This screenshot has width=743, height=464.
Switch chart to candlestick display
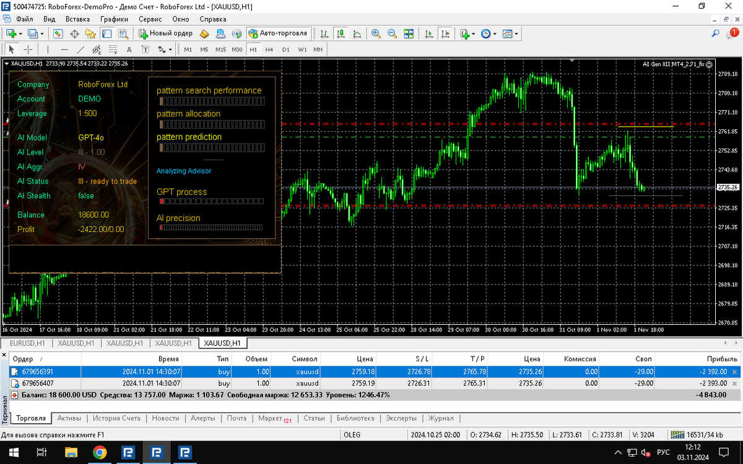[341, 33]
